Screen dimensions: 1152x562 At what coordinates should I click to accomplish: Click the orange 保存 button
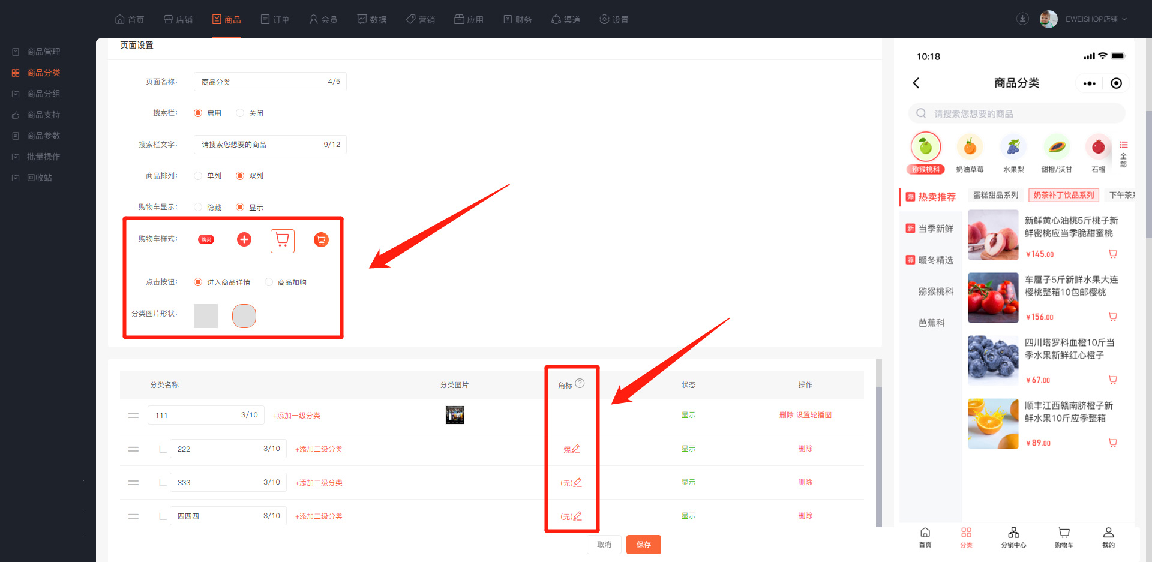[x=643, y=545]
